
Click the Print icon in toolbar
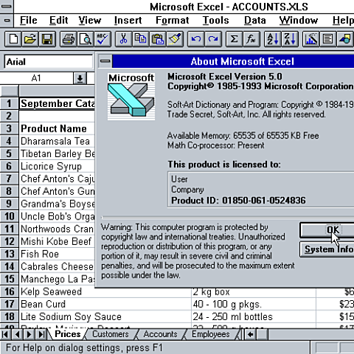point(69,39)
